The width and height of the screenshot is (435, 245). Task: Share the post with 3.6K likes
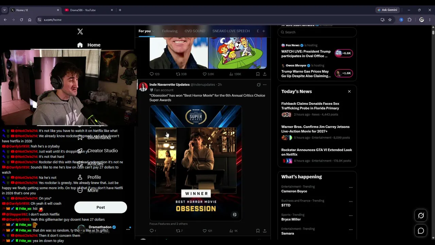coord(265,74)
